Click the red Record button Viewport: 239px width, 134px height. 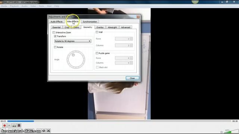[4, 125]
